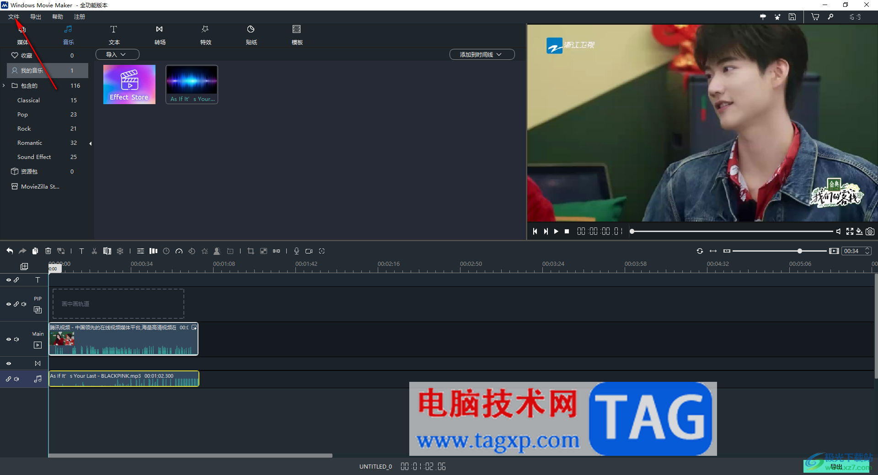Viewport: 878px width, 475px height.
Task: Switch to the 特效 effects tab
Action: click(205, 35)
